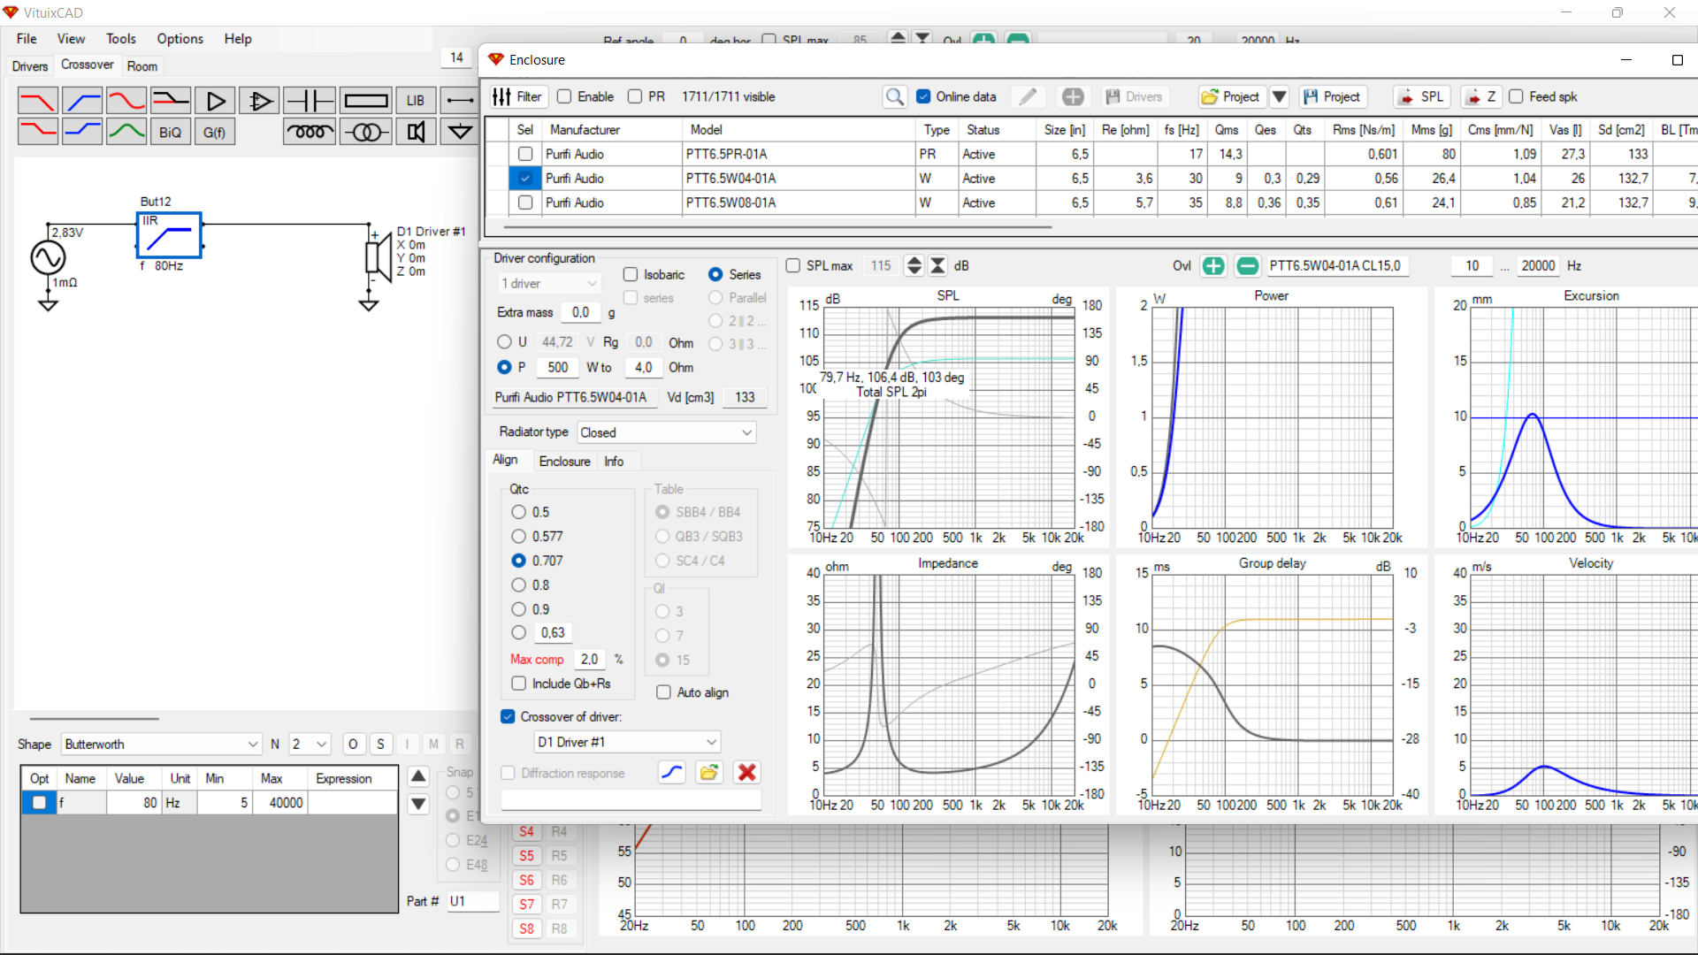Click the S4 snap button
Screen dimensions: 1698x955
coord(526,831)
